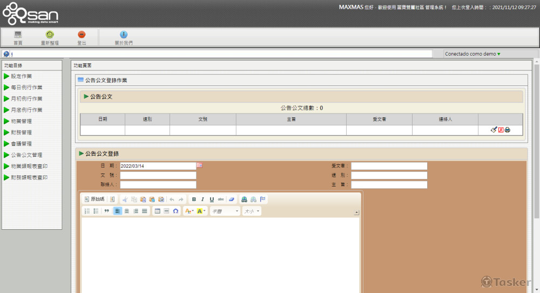Toggle bold formatting in the editor

click(194, 199)
